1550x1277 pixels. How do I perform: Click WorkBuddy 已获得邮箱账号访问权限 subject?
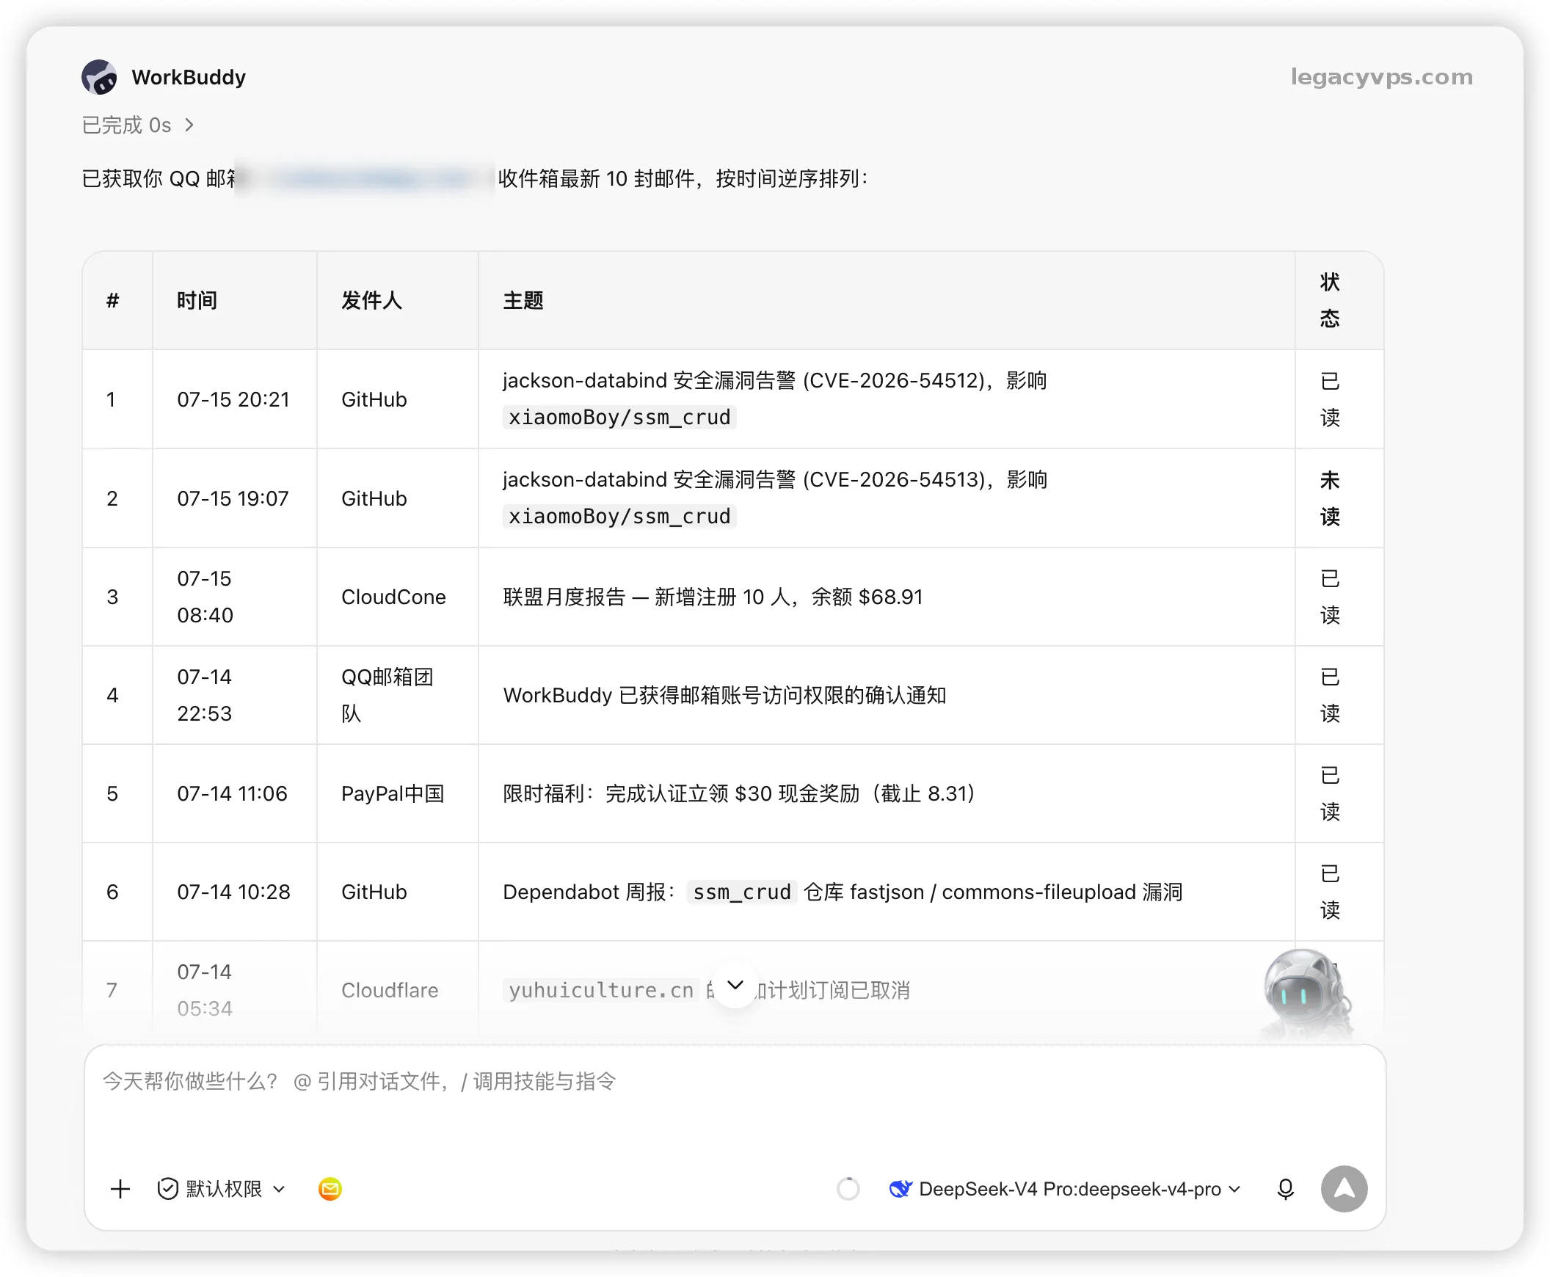tap(724, 695)
